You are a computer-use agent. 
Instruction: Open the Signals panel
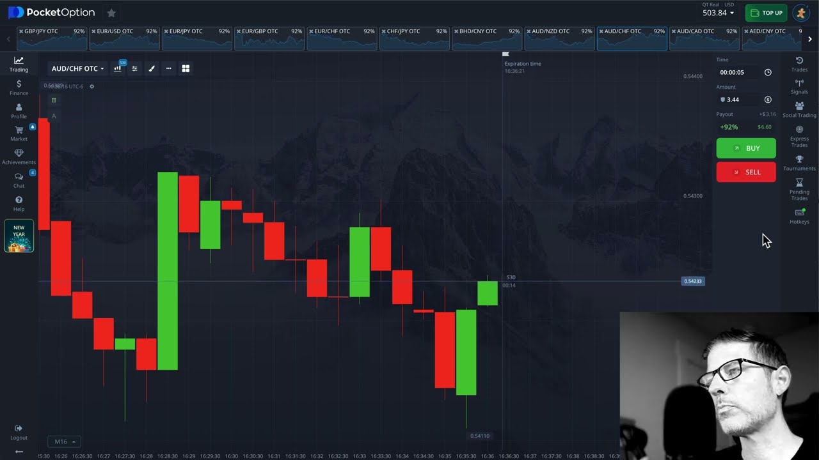click(799, 87)
